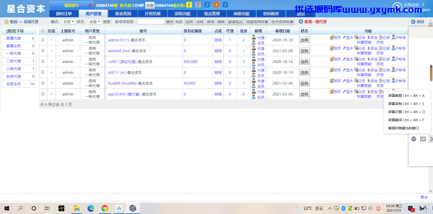Click the 额度较正 button
The image size is (433, 214).
(x=236, y=22)
